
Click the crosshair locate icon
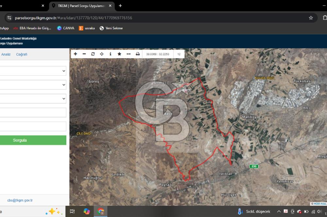(102, 54)
